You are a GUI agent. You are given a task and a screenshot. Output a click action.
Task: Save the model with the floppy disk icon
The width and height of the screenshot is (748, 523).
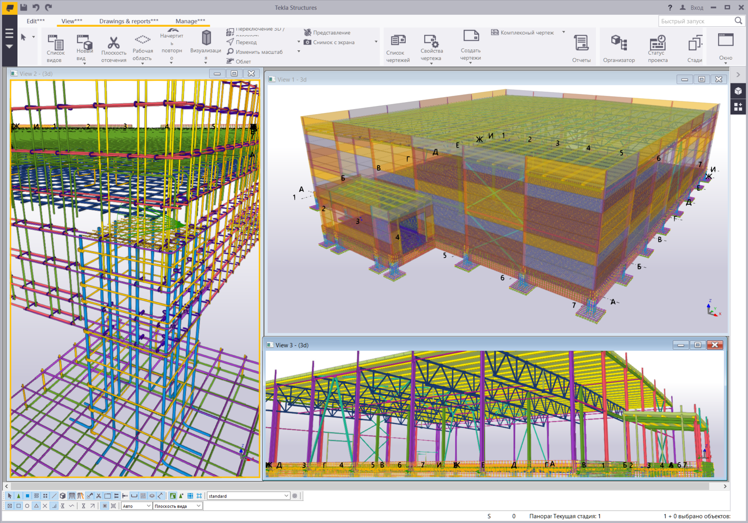(x=24, y=7)
